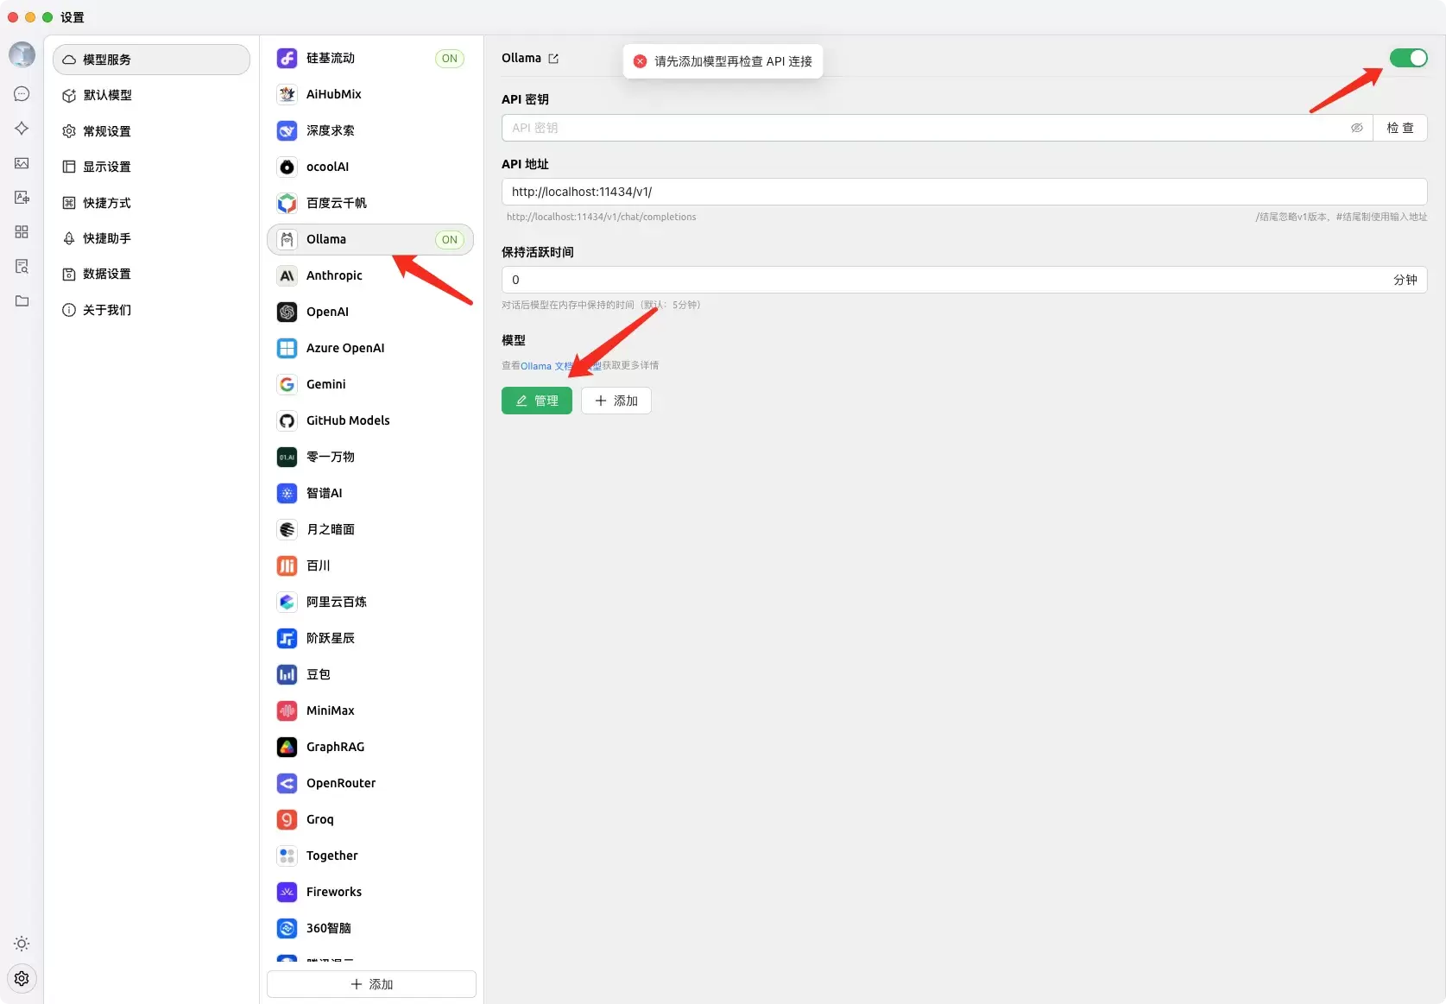This screenshot has height=1004, width=1446.
Task: Show the API key with eye icon
Action: pyautogui.click(x=1356, y=128)
